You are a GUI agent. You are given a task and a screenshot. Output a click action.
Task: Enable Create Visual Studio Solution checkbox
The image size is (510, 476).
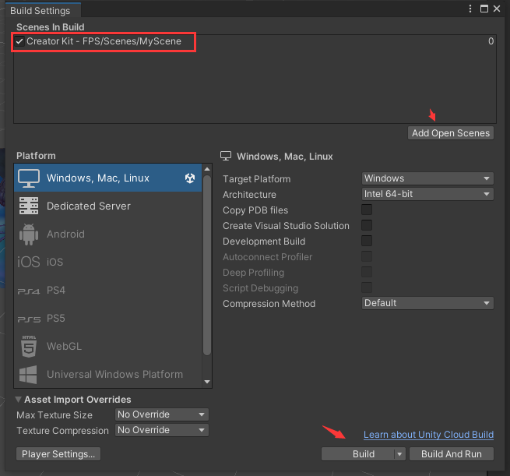point(367,225)
